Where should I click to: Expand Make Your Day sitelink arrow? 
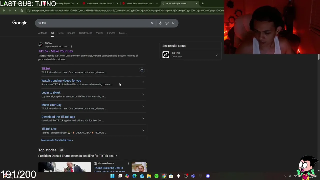143,106
